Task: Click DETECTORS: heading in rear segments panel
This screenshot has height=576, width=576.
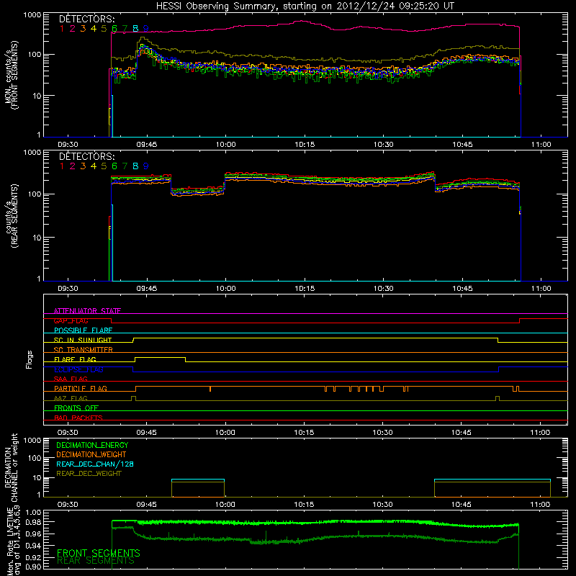Action: (x=87, y=156)
